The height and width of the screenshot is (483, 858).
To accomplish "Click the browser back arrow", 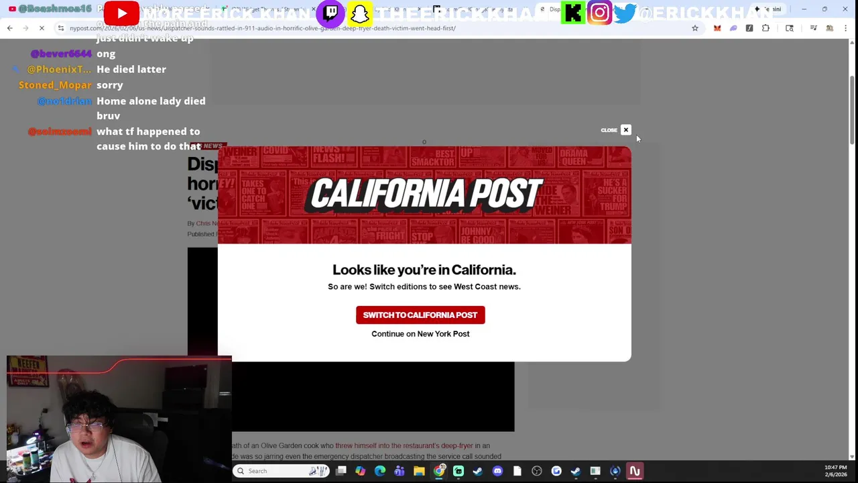I will [x=9, y=28].
